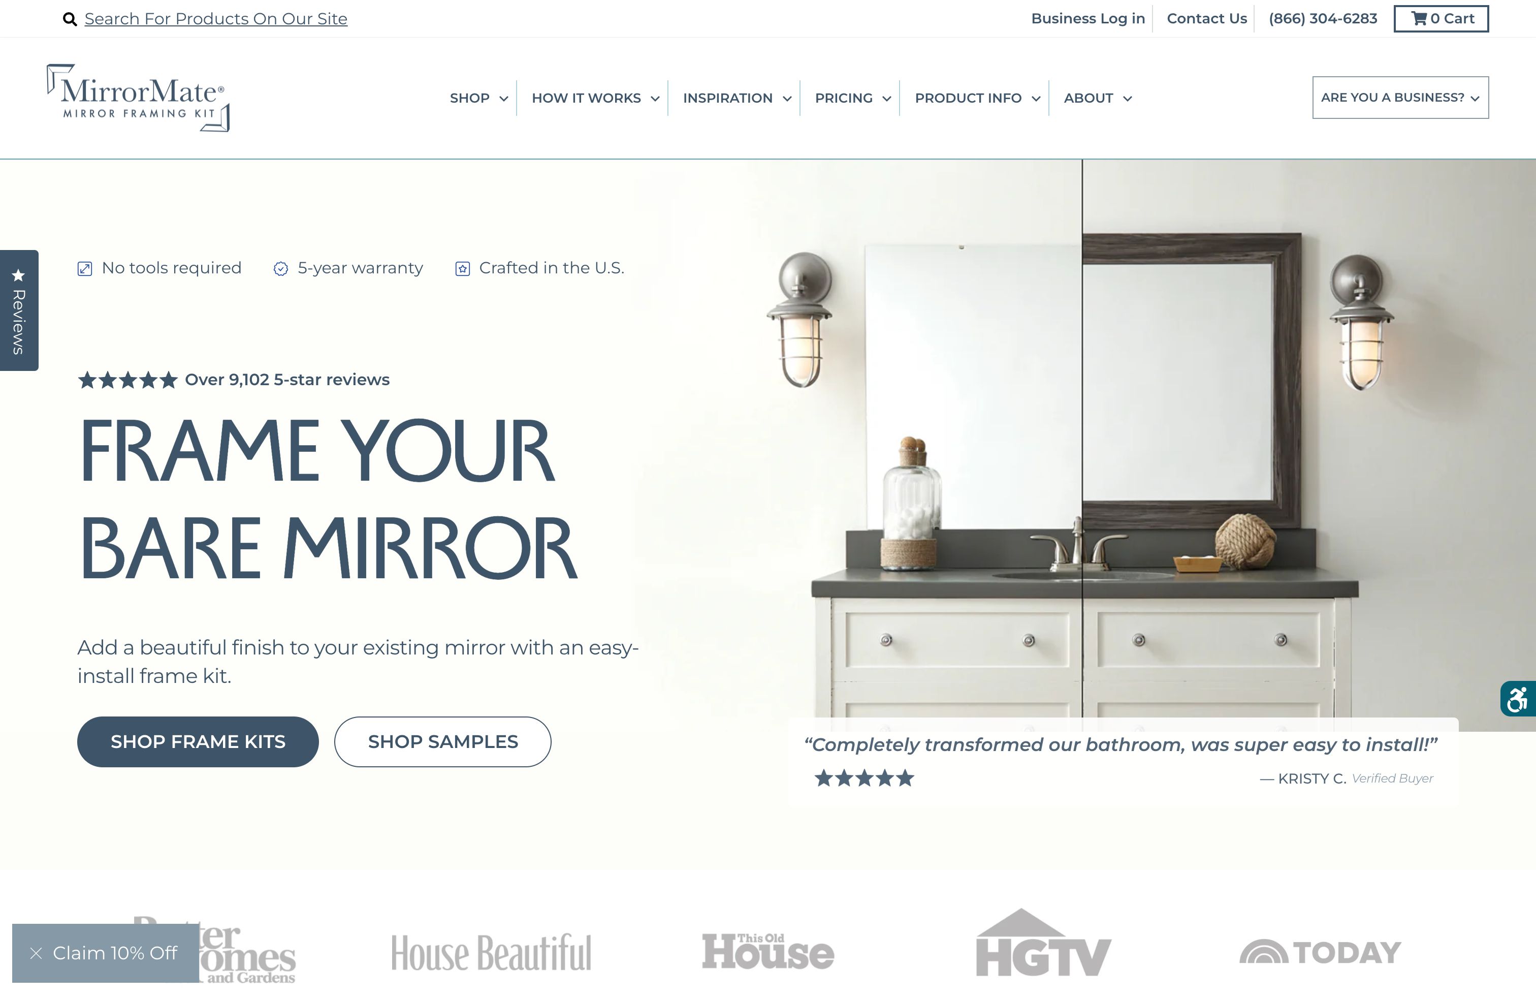Select the INSPIRATION menu item
The width and height of the screenshot is (1536, 998).
[x=729, y=98]
